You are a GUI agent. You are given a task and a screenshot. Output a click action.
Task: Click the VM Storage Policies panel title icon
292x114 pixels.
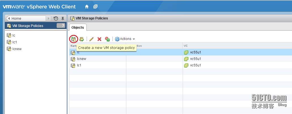(72, 18)
